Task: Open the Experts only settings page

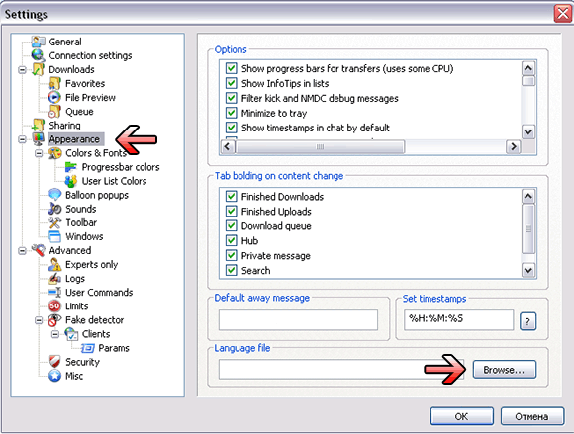Action: tap(91, 264)
